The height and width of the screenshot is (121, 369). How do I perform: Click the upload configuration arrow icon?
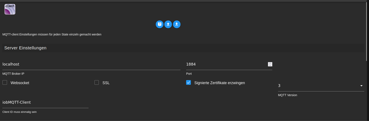click(168, 24)
